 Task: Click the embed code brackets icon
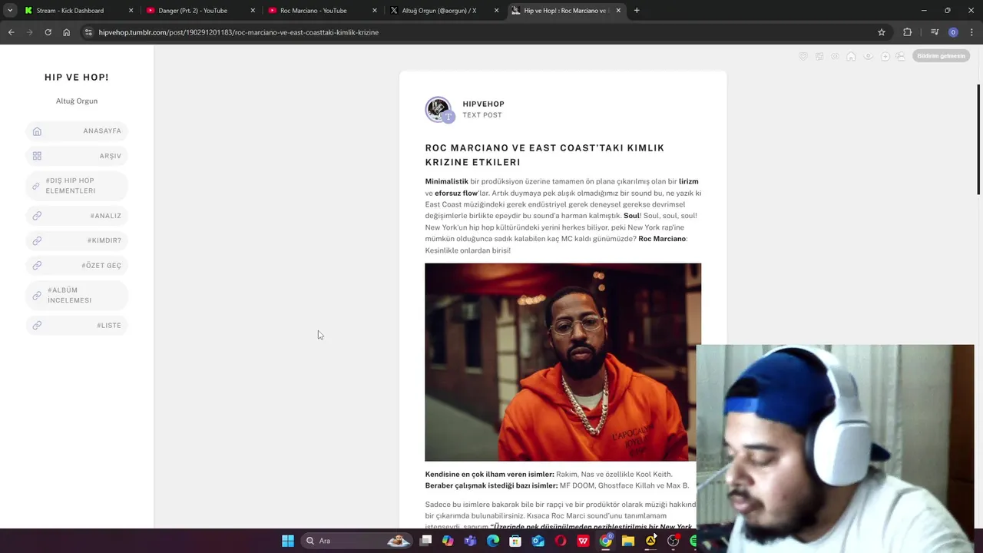[835, 56]
